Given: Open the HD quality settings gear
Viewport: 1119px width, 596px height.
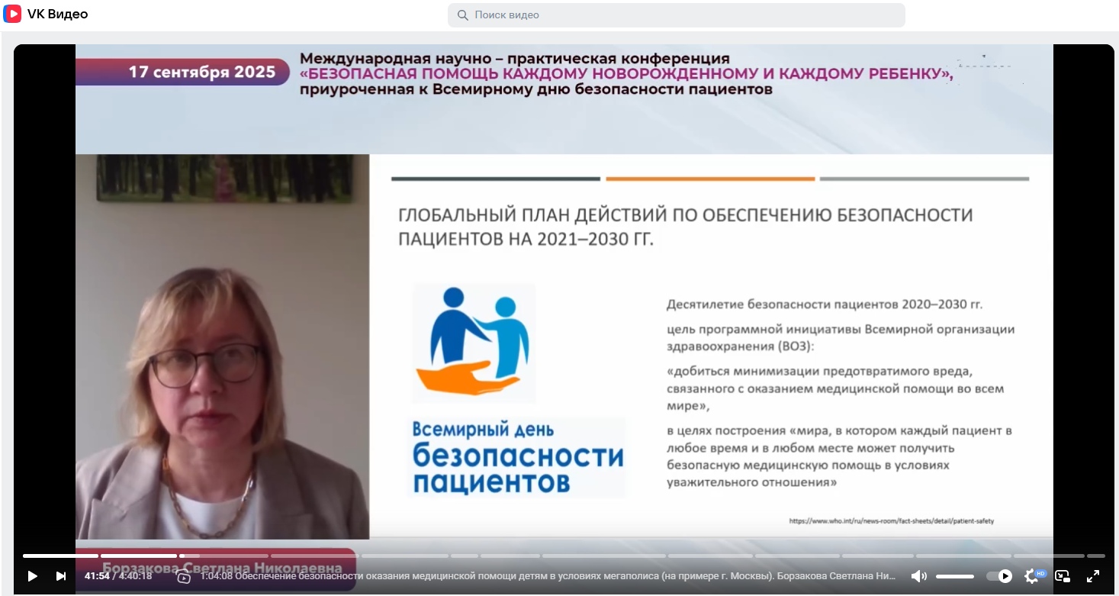Looking at the screenshot, I should pyautogui.click(x=1034, y=576).
